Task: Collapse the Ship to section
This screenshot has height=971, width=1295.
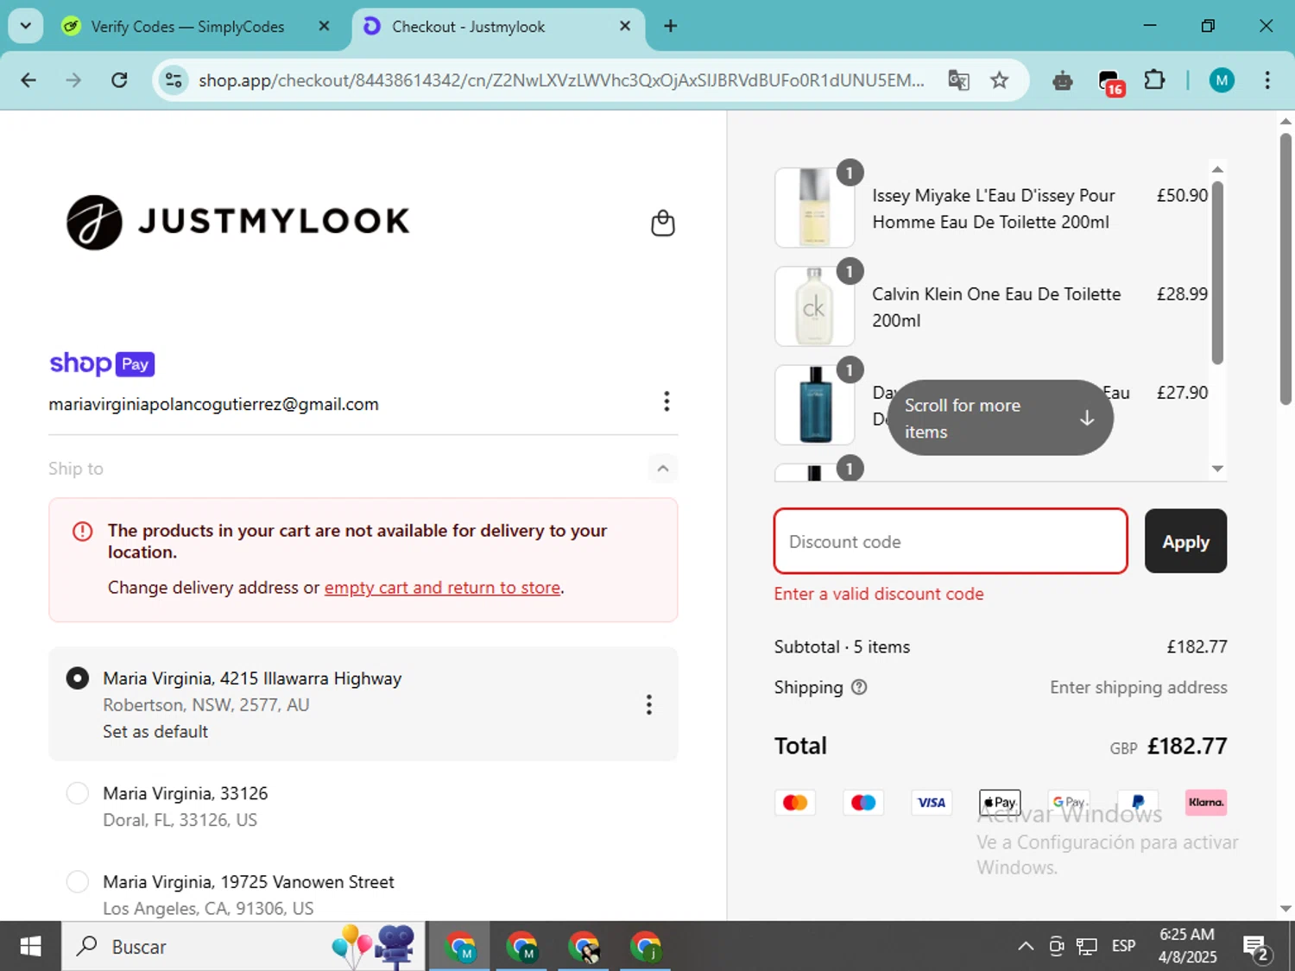Action: pos(662,469)
